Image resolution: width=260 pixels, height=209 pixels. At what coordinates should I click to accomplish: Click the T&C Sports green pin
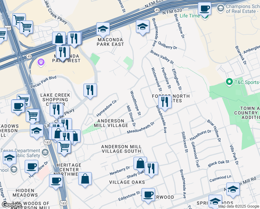point(229,82)
